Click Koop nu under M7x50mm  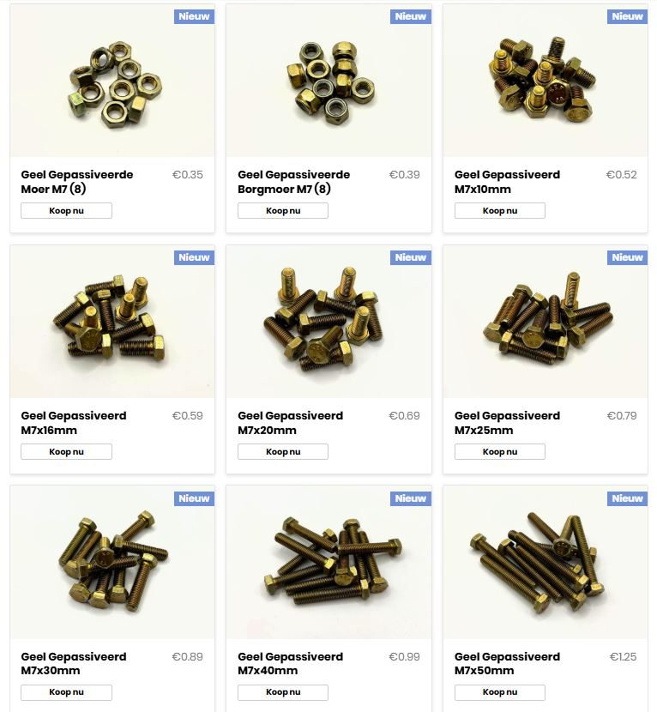pyautogui.click(x=500, y=692)
